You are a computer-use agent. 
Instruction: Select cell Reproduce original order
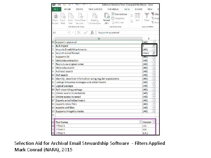99,64
